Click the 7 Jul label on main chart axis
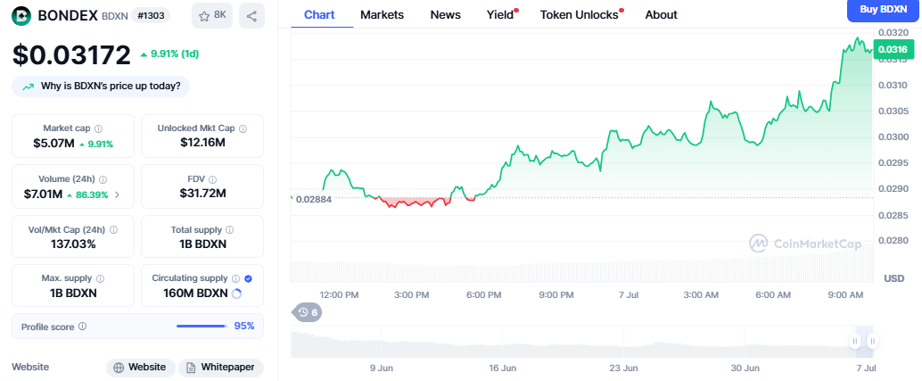The image size is (922, 381). (628, 294)
